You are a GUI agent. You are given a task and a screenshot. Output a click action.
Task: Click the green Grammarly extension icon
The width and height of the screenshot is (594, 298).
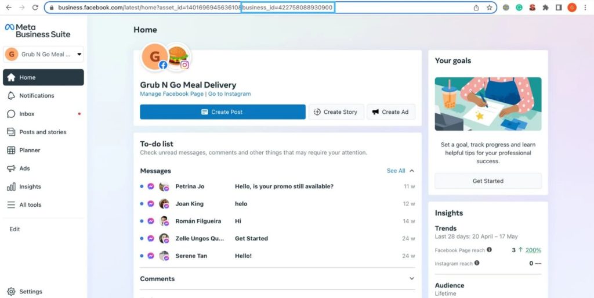pos(519,8)
